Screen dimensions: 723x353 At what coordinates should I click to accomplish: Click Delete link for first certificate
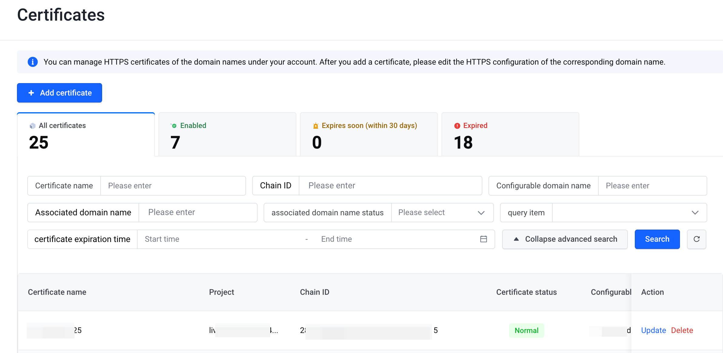click(682, 330)
